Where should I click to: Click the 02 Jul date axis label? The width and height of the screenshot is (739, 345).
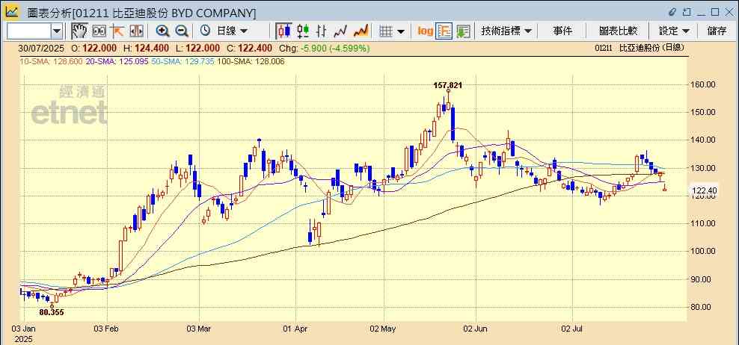pyautogui.click(x=573, y=328)
